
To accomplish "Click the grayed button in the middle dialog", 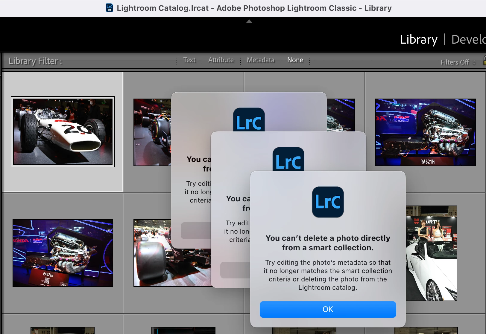I will pyautogui.click(x=235, y=270).
